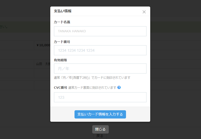Click the ¥10,000 amount cell in background
This screenshot has width=201, height=139.
pyautogui.click(x=43, y=45)
